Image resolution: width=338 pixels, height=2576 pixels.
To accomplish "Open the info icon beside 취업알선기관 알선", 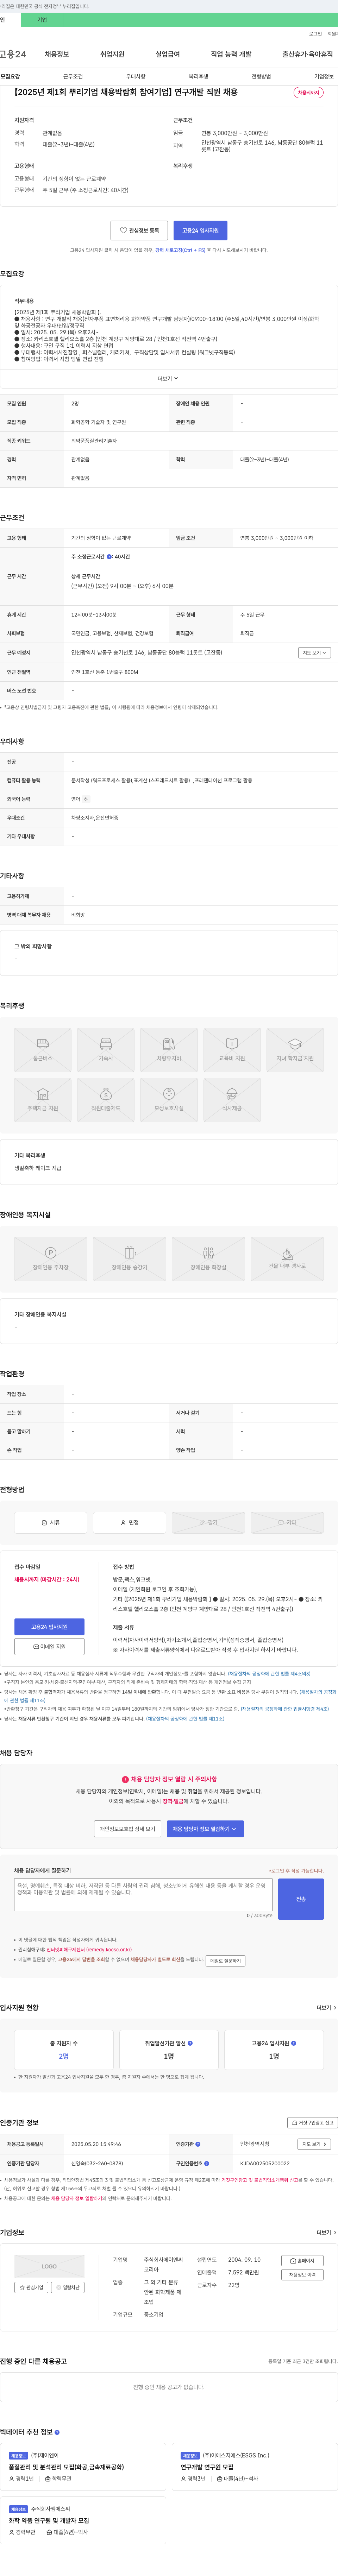I will click(190, 2043).
